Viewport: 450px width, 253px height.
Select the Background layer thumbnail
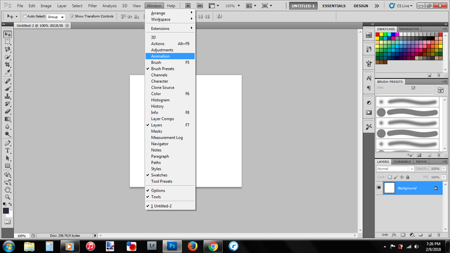(389, 188)
